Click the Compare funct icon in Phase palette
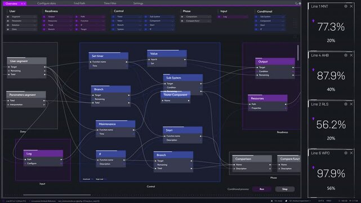Screen dimensions: 361x203 pos(182,21)
